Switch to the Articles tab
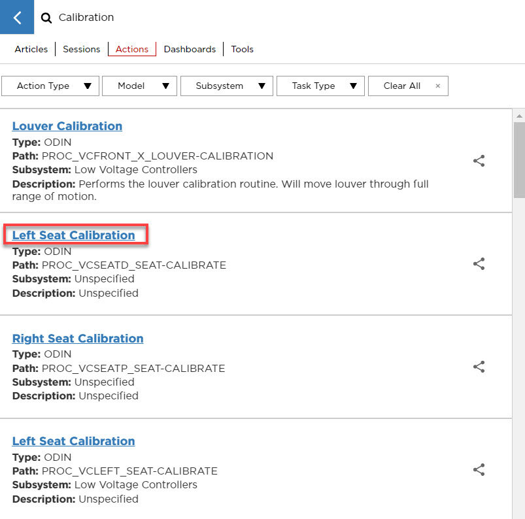The height and width of the screenshot is (519, 525). click(x=31, y=49)
